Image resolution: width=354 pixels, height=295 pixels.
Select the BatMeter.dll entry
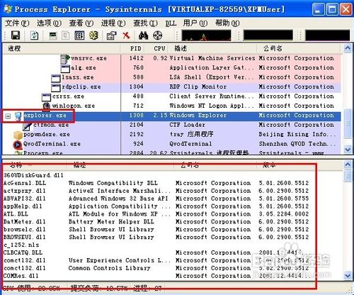tap(25, 222)
